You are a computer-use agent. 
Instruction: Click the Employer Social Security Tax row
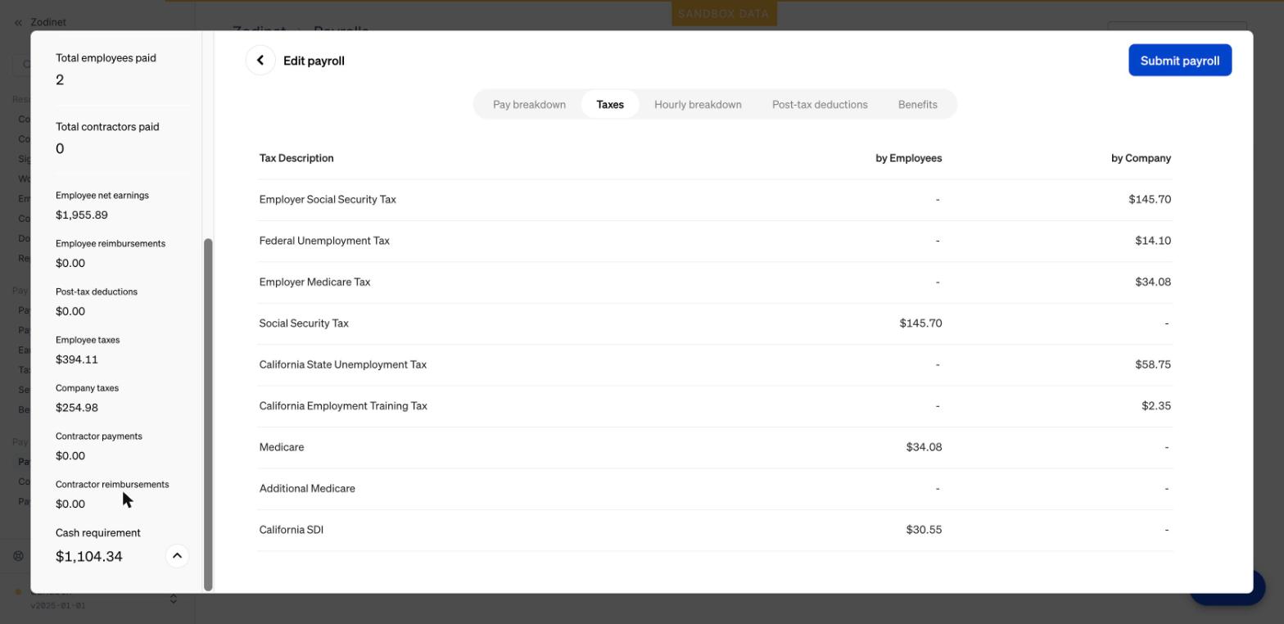pos(715,200)
